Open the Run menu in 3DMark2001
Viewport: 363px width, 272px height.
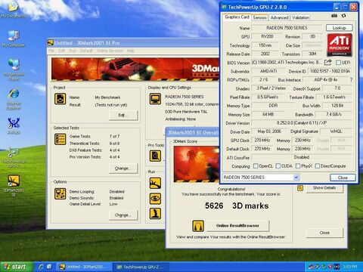tap(73, 51)
